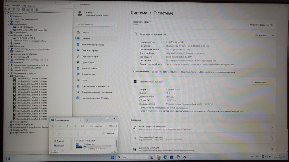
Task: Select the Windows (C:) drive icon
Action: [78, 145]
